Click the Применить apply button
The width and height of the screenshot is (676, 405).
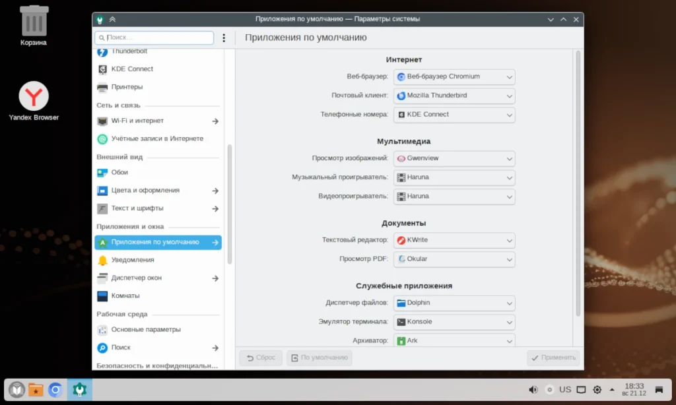pyautogui.click(x=554, y=358)
